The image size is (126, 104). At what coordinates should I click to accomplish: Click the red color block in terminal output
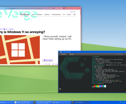pyautogui.click(x=95, y=86)
